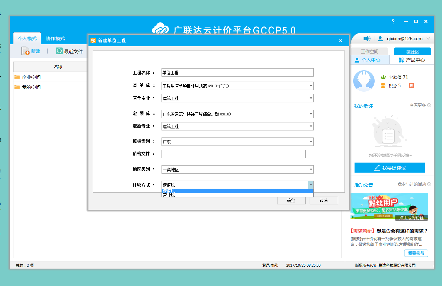Viewport: 442px width, 286px height.
Task: Select the 企业空间 row
Action: [x=50, y=77]
